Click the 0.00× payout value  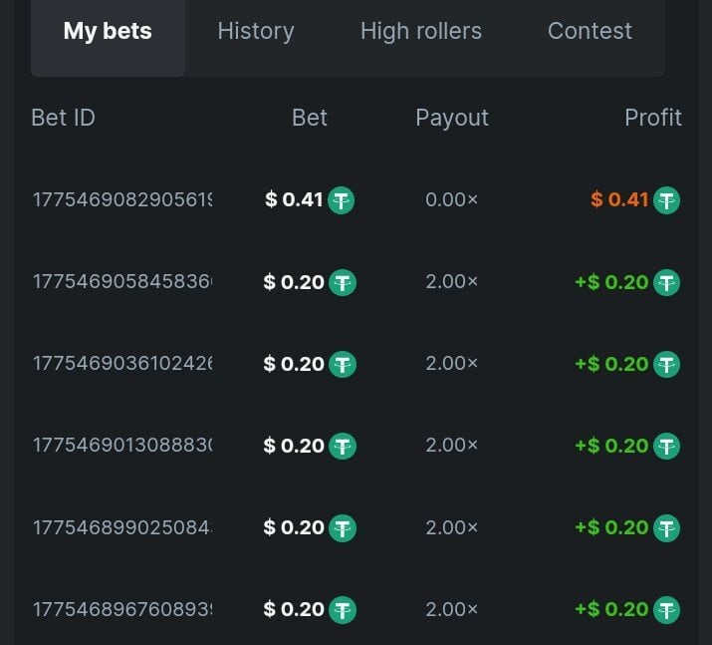coord(451,200)
